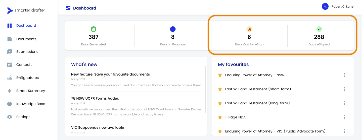Open three-dot menu for Last Will and Testament (long-form)
Screen dimensions: 362x140
pyautogui.click(x=344, y=103)
